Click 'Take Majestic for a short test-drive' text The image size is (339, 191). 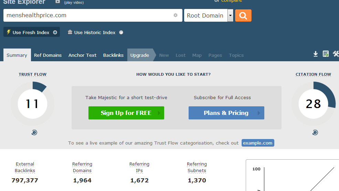126,97
